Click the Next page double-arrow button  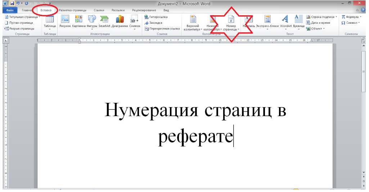pyautogui.click(x=364, y=186)
